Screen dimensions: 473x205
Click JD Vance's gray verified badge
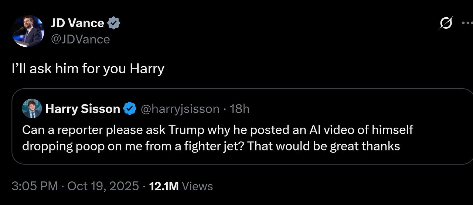coord(114,24)
